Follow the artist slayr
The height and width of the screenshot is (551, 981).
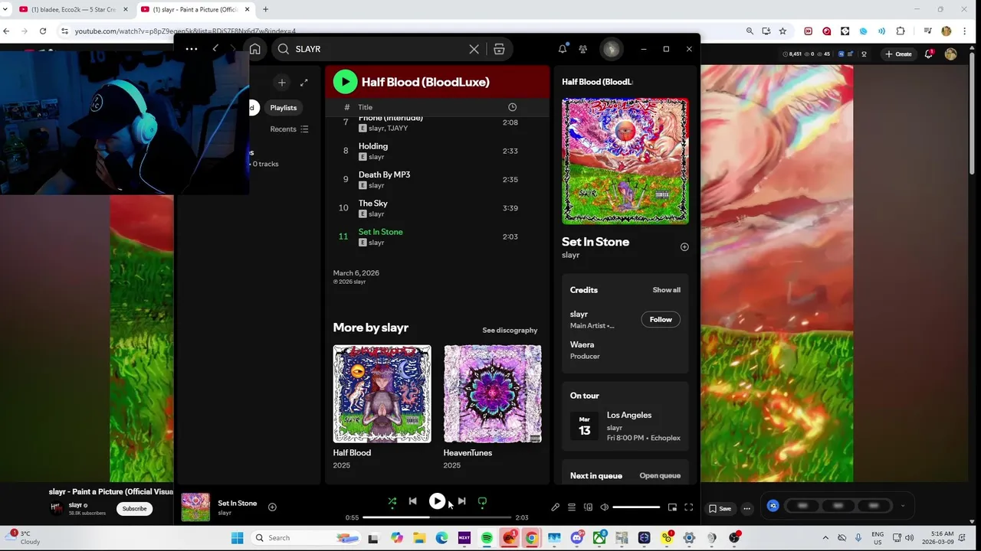coord(661,320)
